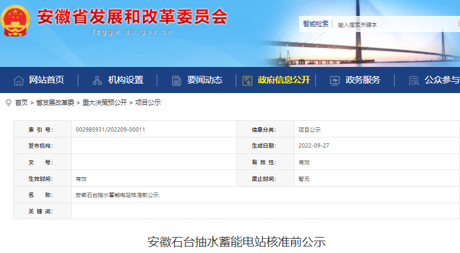Click the 有效 value in 生效时间 row
The image size is (460, 253).
tap(81, 179)
